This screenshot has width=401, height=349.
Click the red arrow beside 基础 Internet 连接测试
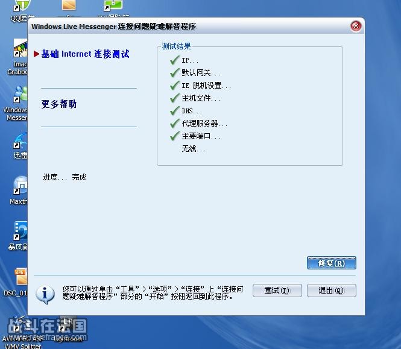coord(36,54)
